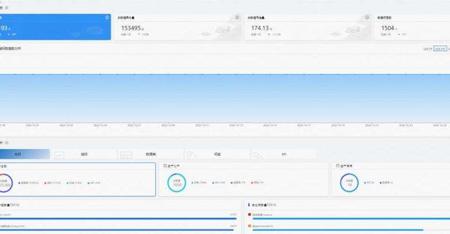Click the info icon on the 153495 card
Image resolution: width=450 pixels, height=234 pixels.
coord(237,17)
